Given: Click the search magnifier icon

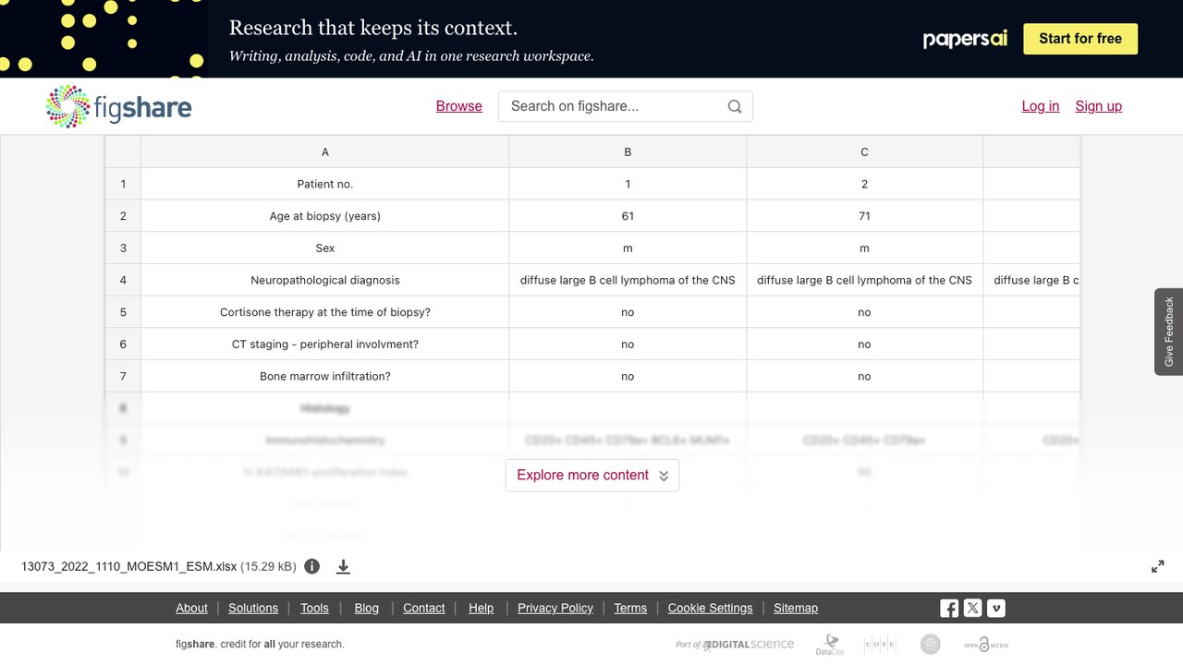Looking at the screenshot, I should 735,106.
